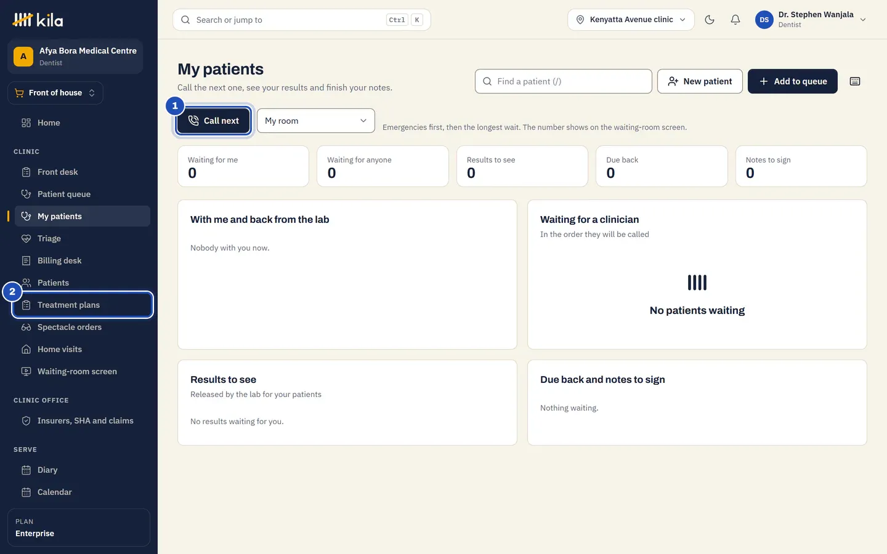Click the keyboard shortcuts icon
This screenshot has height=554, width=887.
(855, 81)
